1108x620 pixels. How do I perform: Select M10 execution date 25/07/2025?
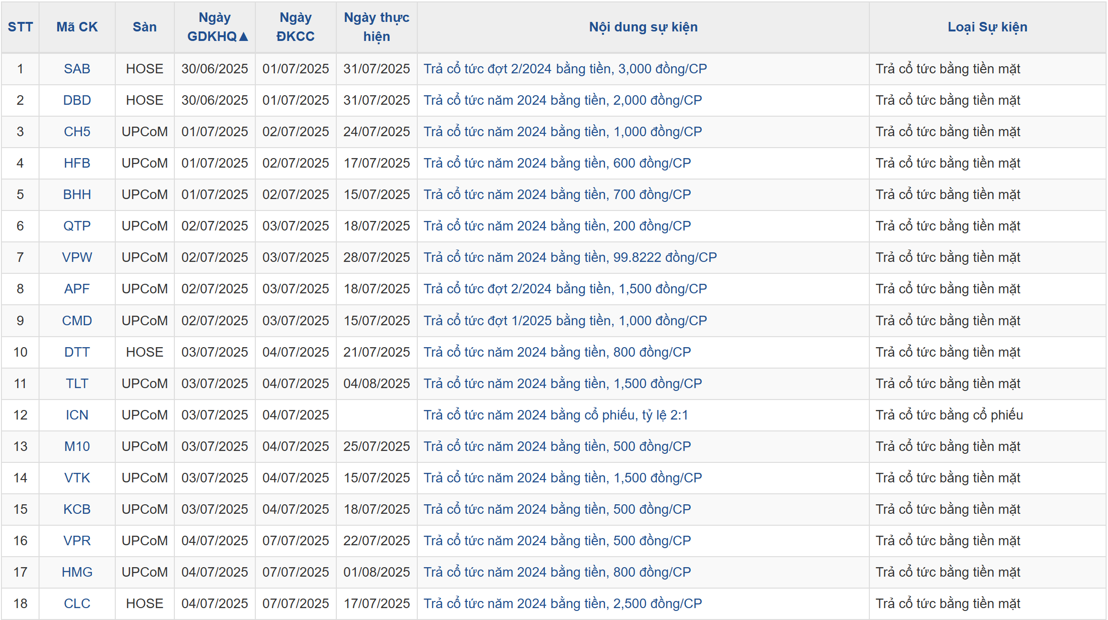point(376,447)
